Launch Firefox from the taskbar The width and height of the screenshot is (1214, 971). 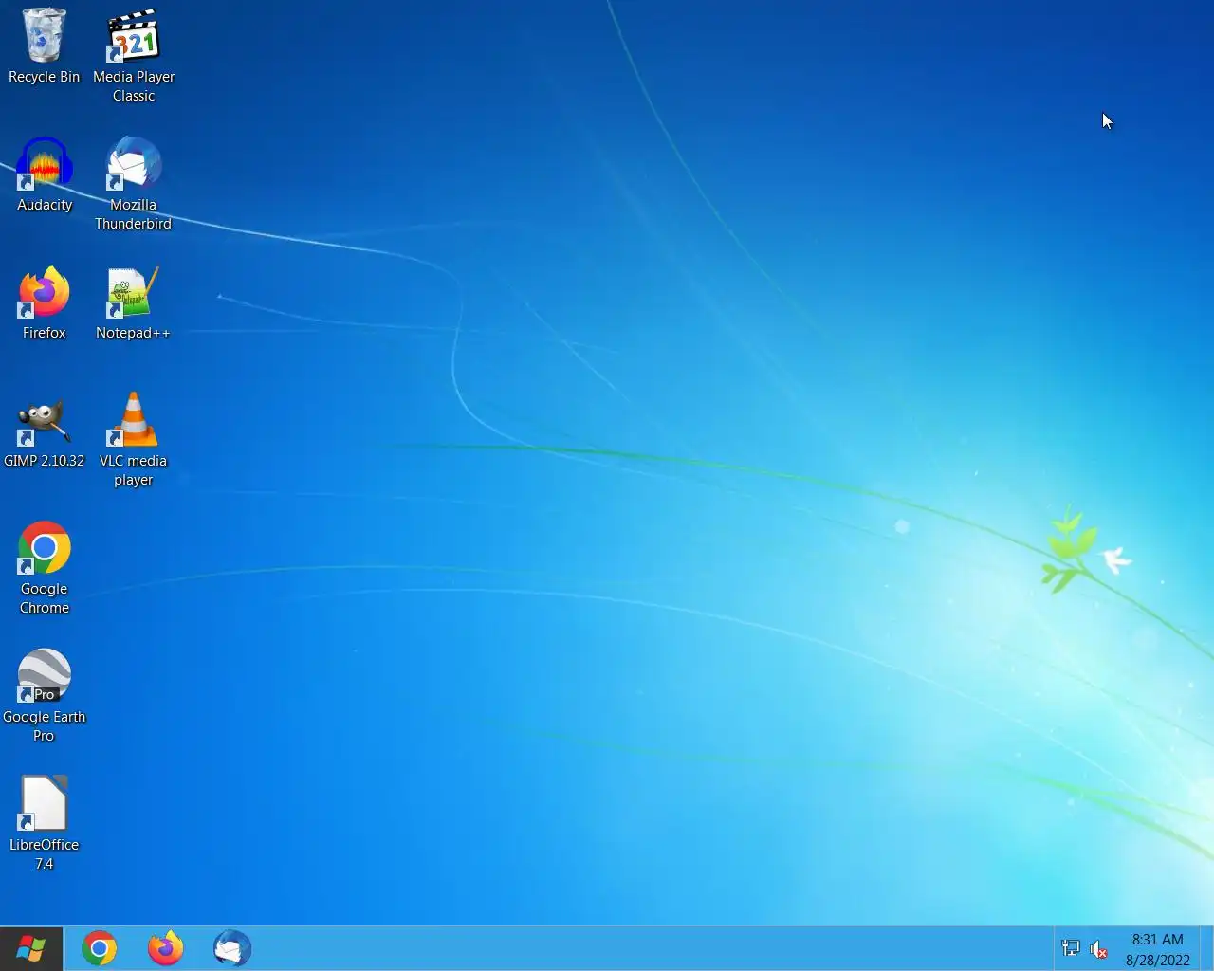(x=166, y=948)
